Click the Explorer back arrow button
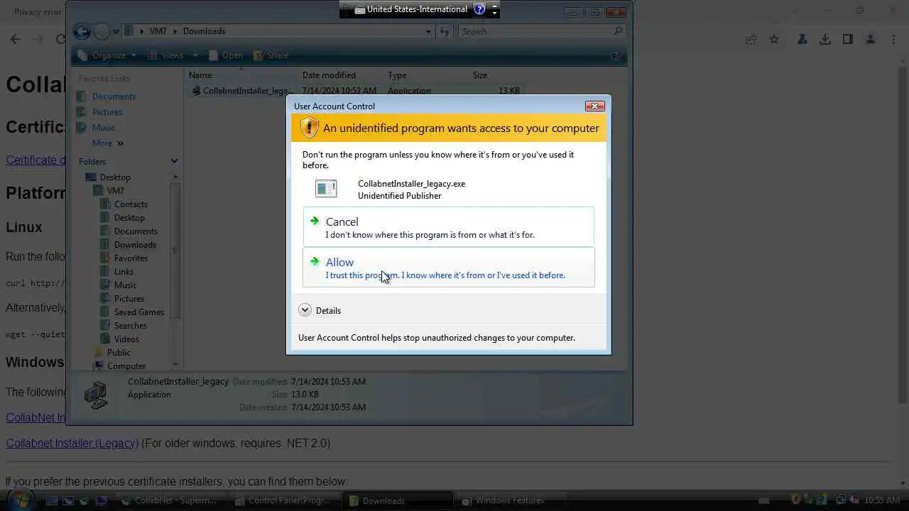The image size is (909, 511). click(82, 31)
